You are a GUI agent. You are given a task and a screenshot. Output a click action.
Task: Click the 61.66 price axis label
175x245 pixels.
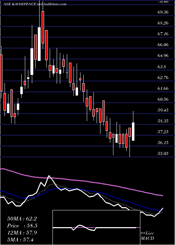point(163,89)
